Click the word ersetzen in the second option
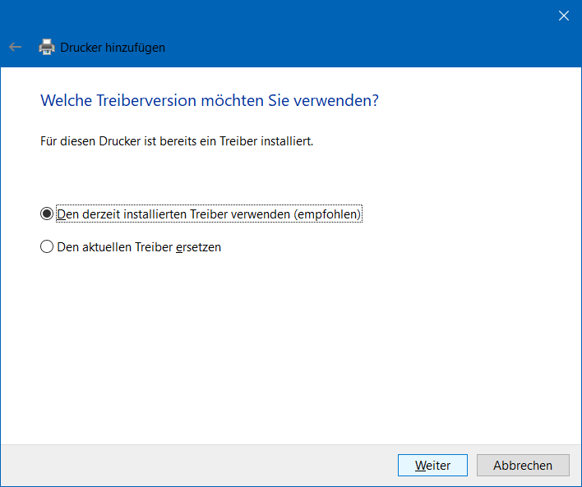The image size is (582, 487). pyautogui.click(x=198, y=246)
